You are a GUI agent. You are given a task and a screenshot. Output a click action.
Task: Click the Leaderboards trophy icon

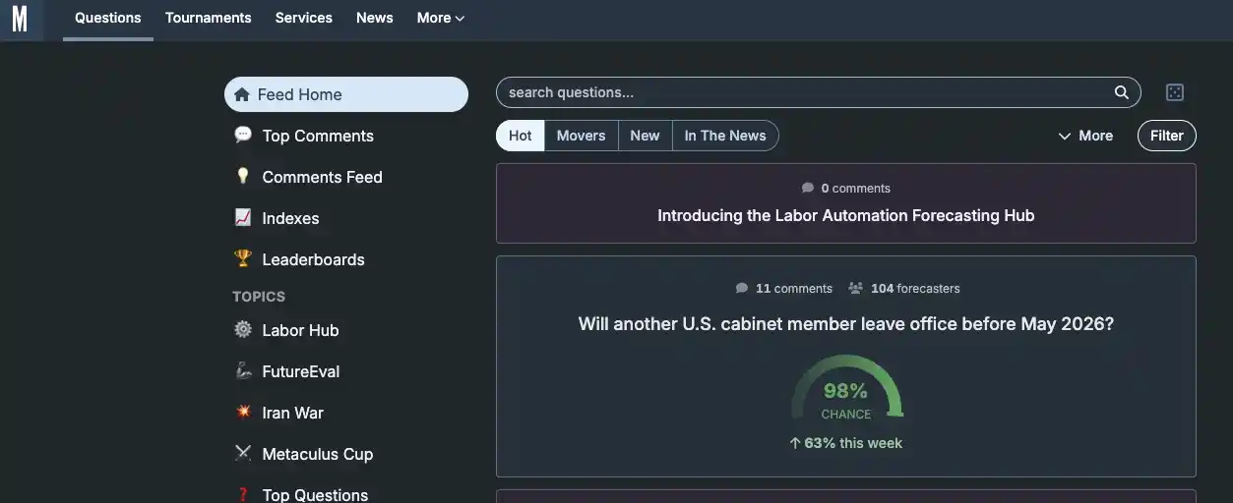[243, 258]
